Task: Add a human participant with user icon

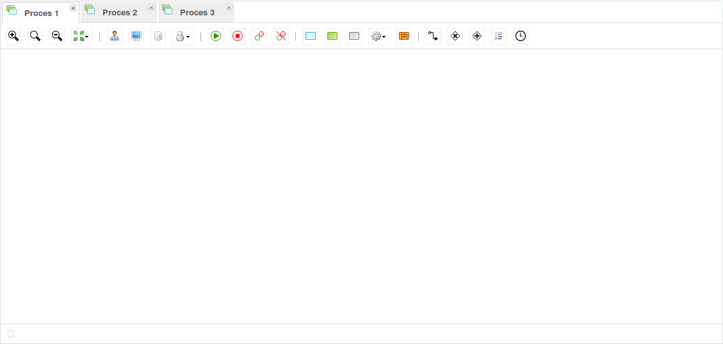Action: (x=115, y=36)
